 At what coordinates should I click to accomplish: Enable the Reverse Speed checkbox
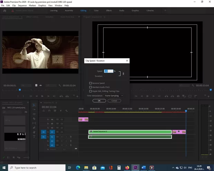pos(90,83)
